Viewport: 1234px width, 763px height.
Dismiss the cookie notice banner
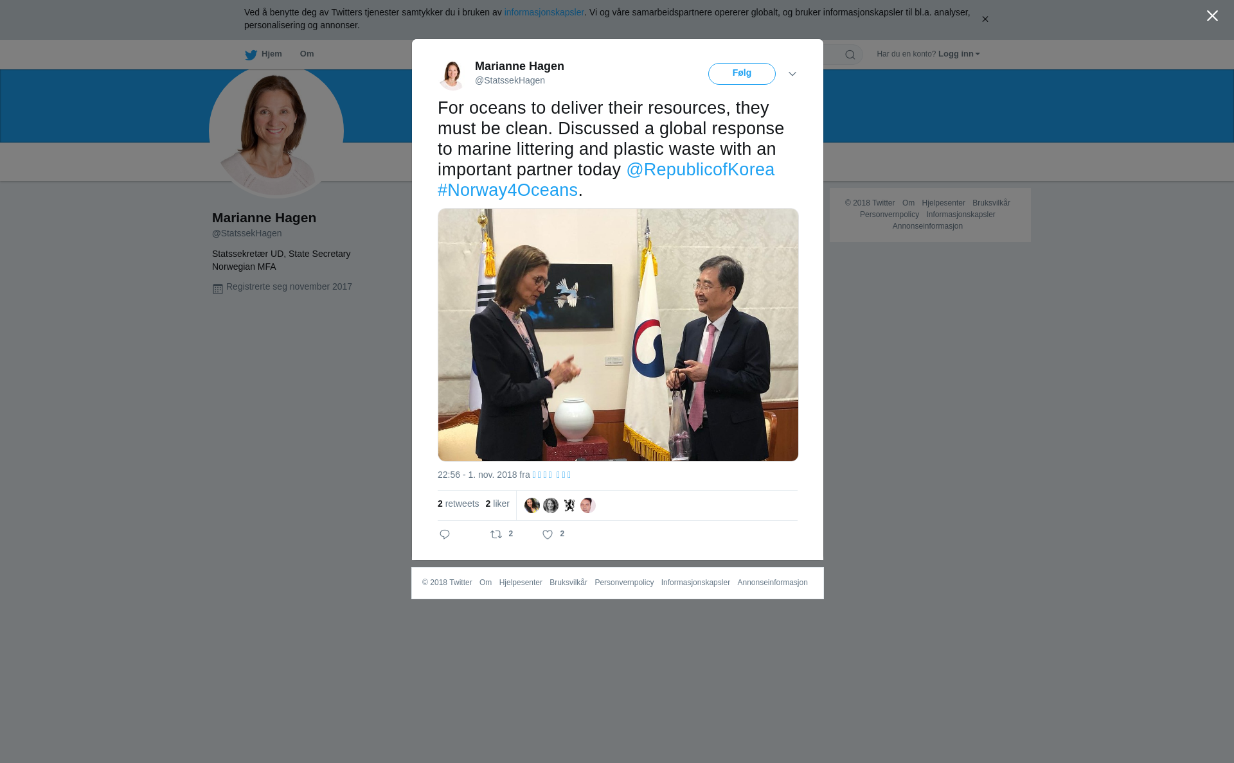[985, 19]
